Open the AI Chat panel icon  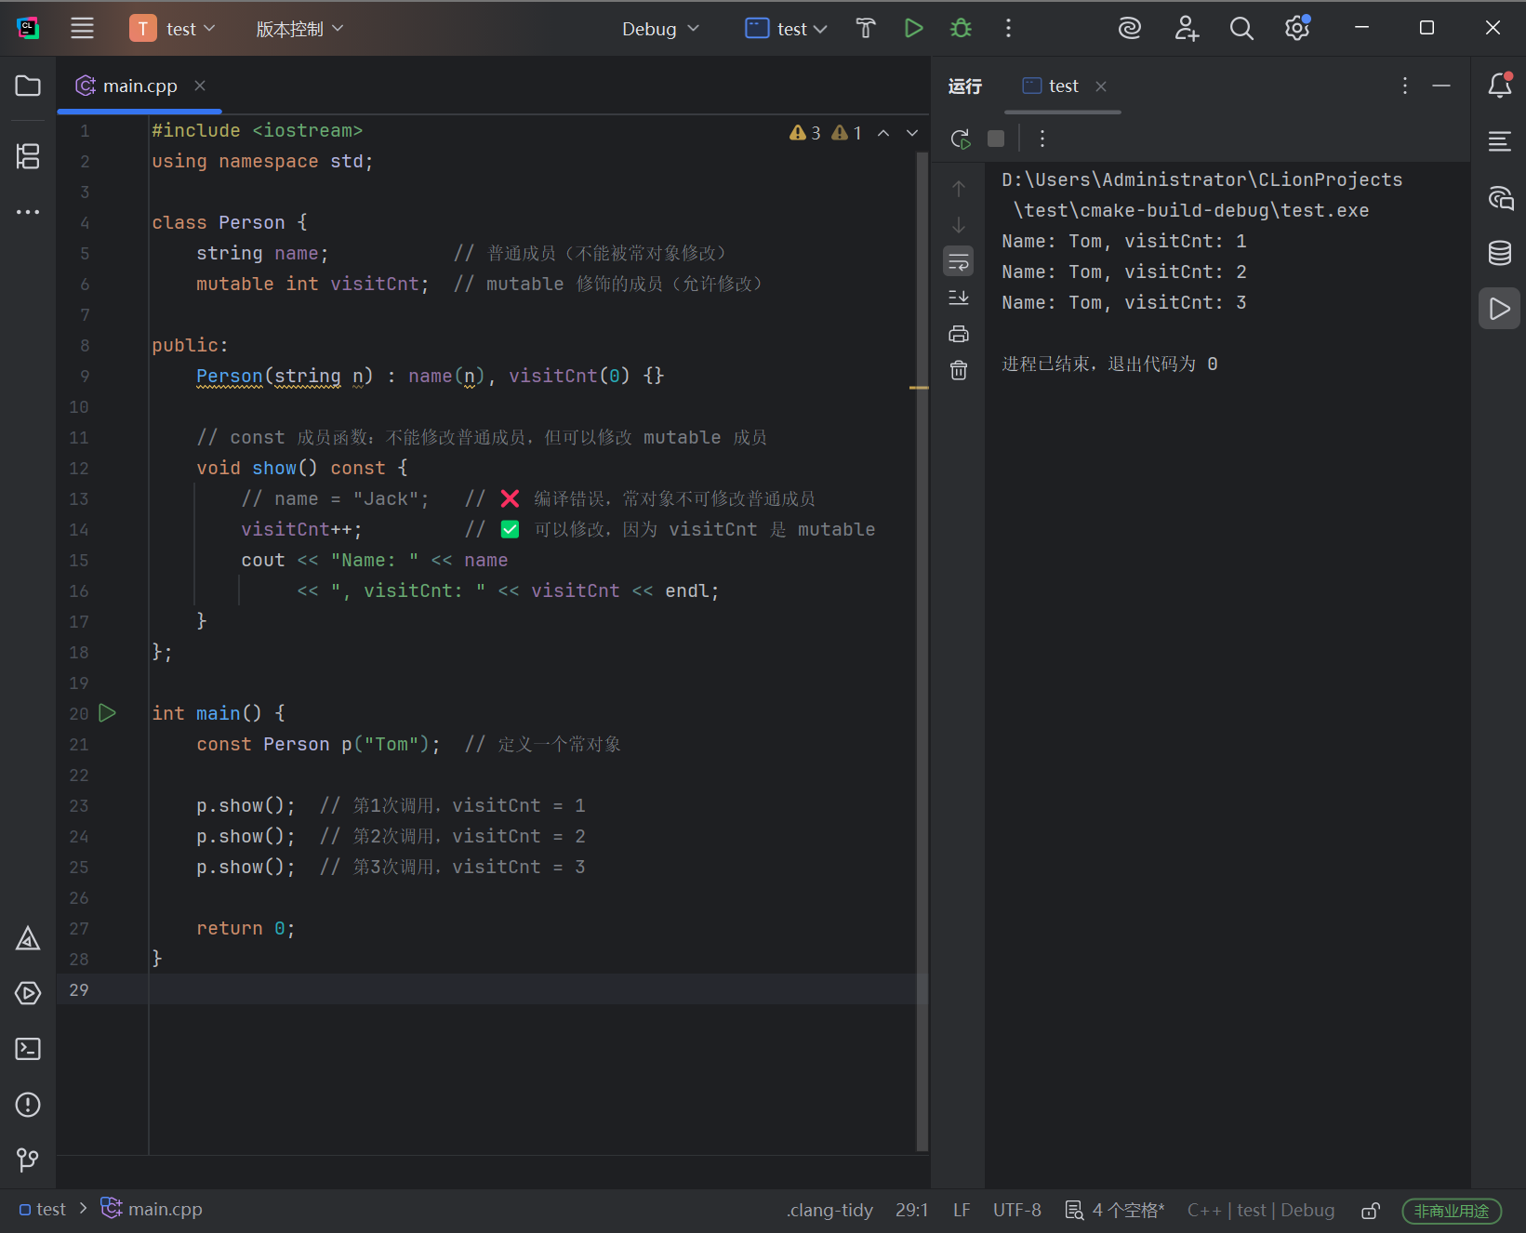(1499, 197)
